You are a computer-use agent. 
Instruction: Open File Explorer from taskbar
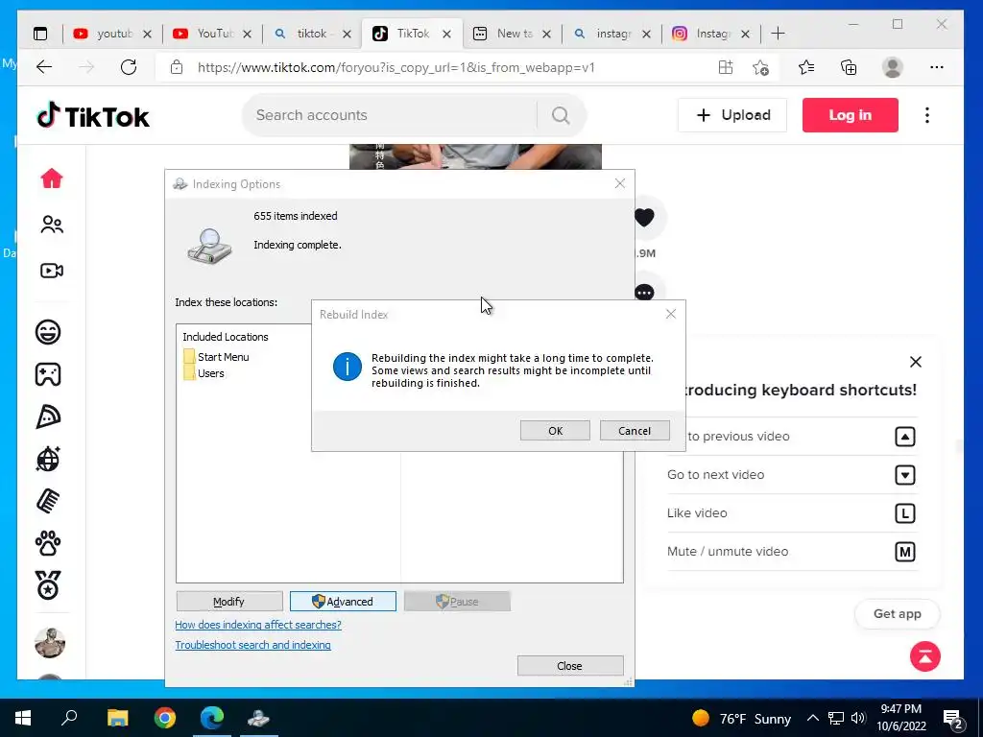pyautogui.click(x=117, y=718)
